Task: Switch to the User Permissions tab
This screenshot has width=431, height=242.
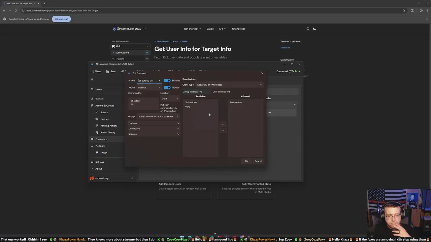Action: pos(221,92)
